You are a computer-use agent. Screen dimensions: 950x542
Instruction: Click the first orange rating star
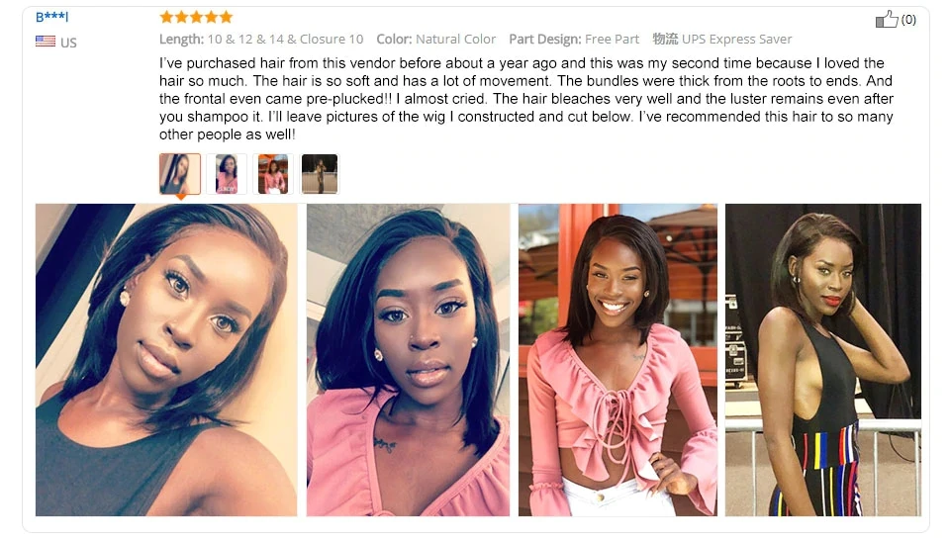(166, 17)
